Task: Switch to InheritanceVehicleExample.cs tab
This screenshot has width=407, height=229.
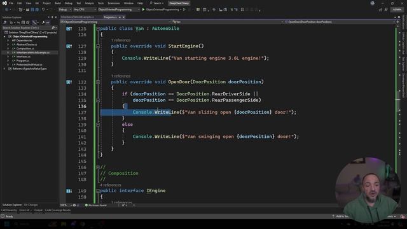Action: (x=77, y=17)
